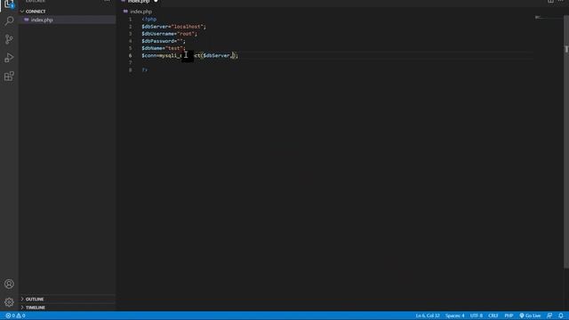Screen dimensions: 569x320
Task: Open the feedback icon in status bar
Action: coord(549,316)
